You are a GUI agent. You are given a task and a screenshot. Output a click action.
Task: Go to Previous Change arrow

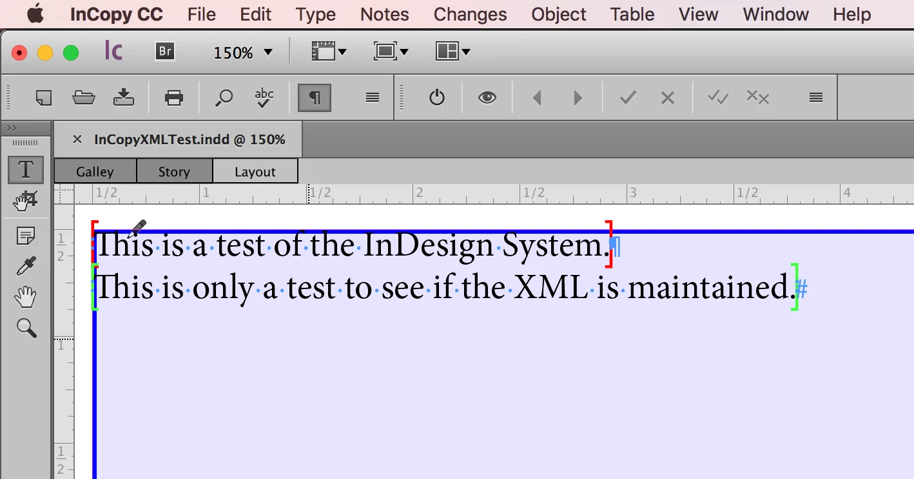(536, 98)
